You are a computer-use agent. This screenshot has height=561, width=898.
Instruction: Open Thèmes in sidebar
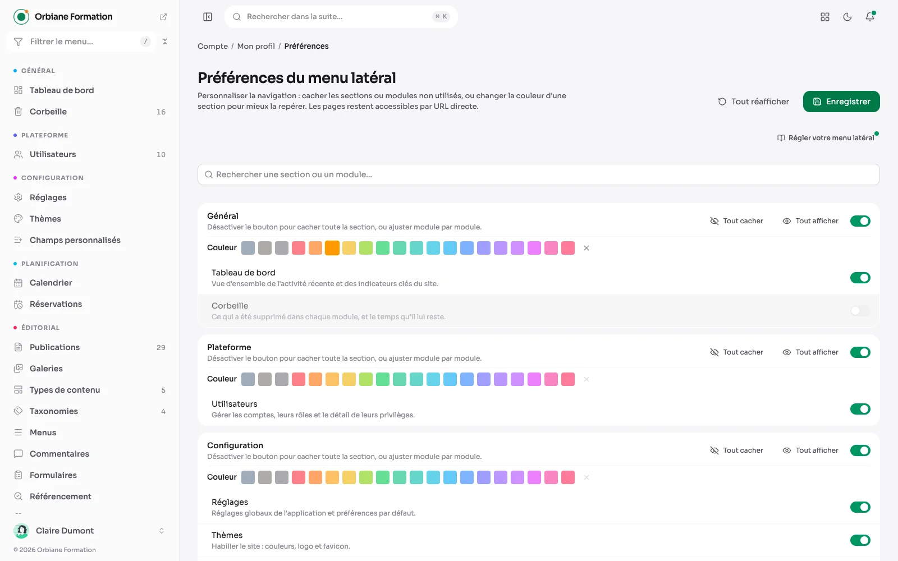(90, 219)
